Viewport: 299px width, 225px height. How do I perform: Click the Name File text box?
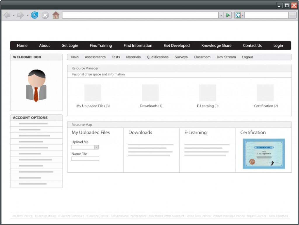click(x=85, y=159)
